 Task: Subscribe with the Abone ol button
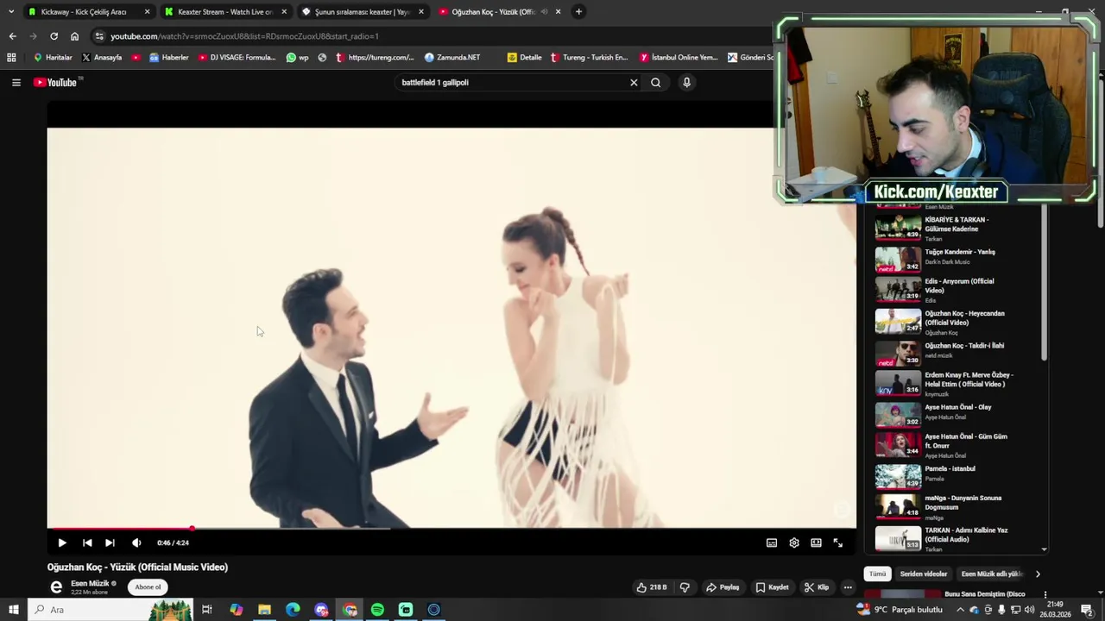pyautogui.click(x=148, y=587)
